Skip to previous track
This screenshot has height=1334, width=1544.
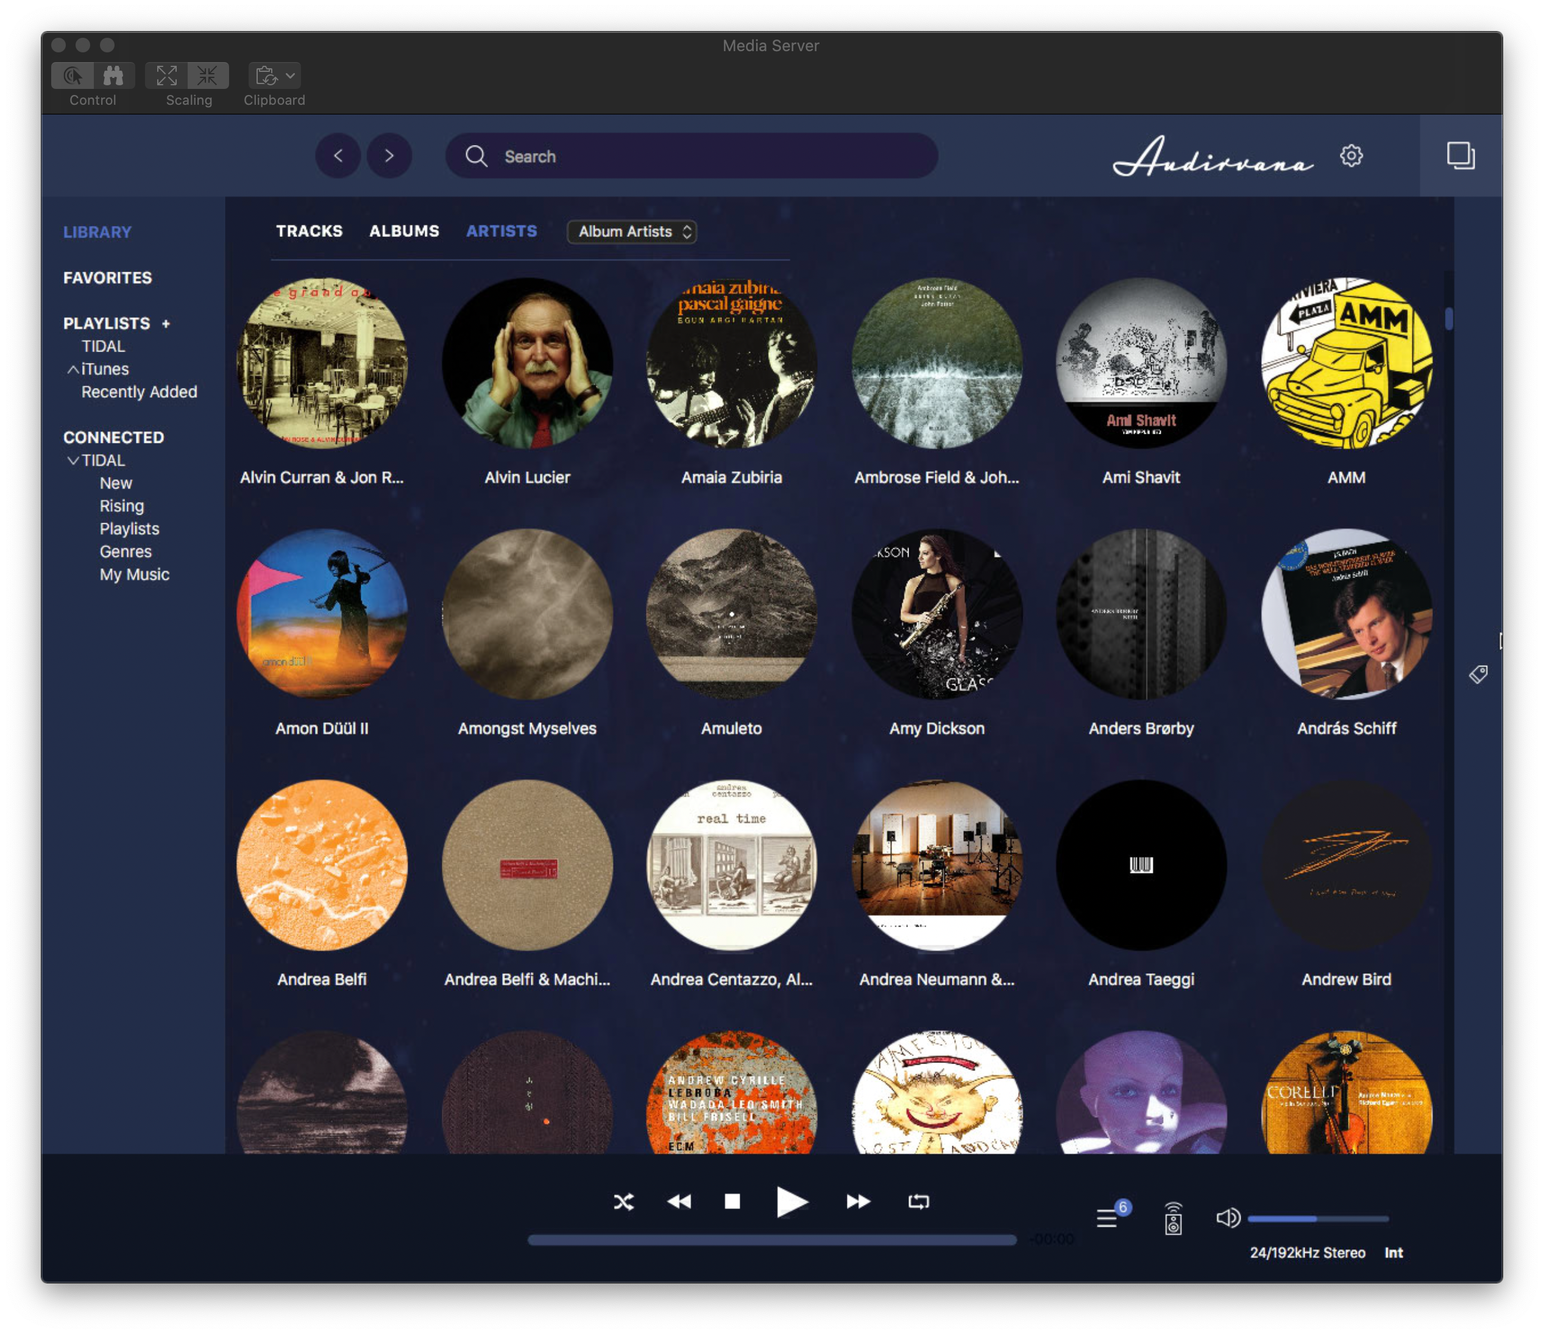(679, 1201)
